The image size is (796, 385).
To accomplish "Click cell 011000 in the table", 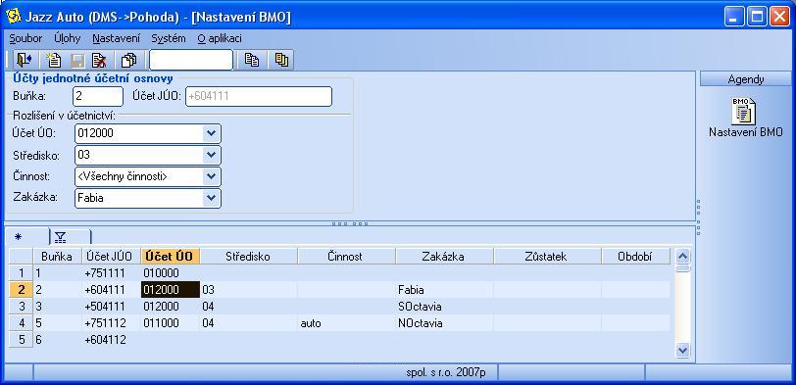I will point(170,323).
